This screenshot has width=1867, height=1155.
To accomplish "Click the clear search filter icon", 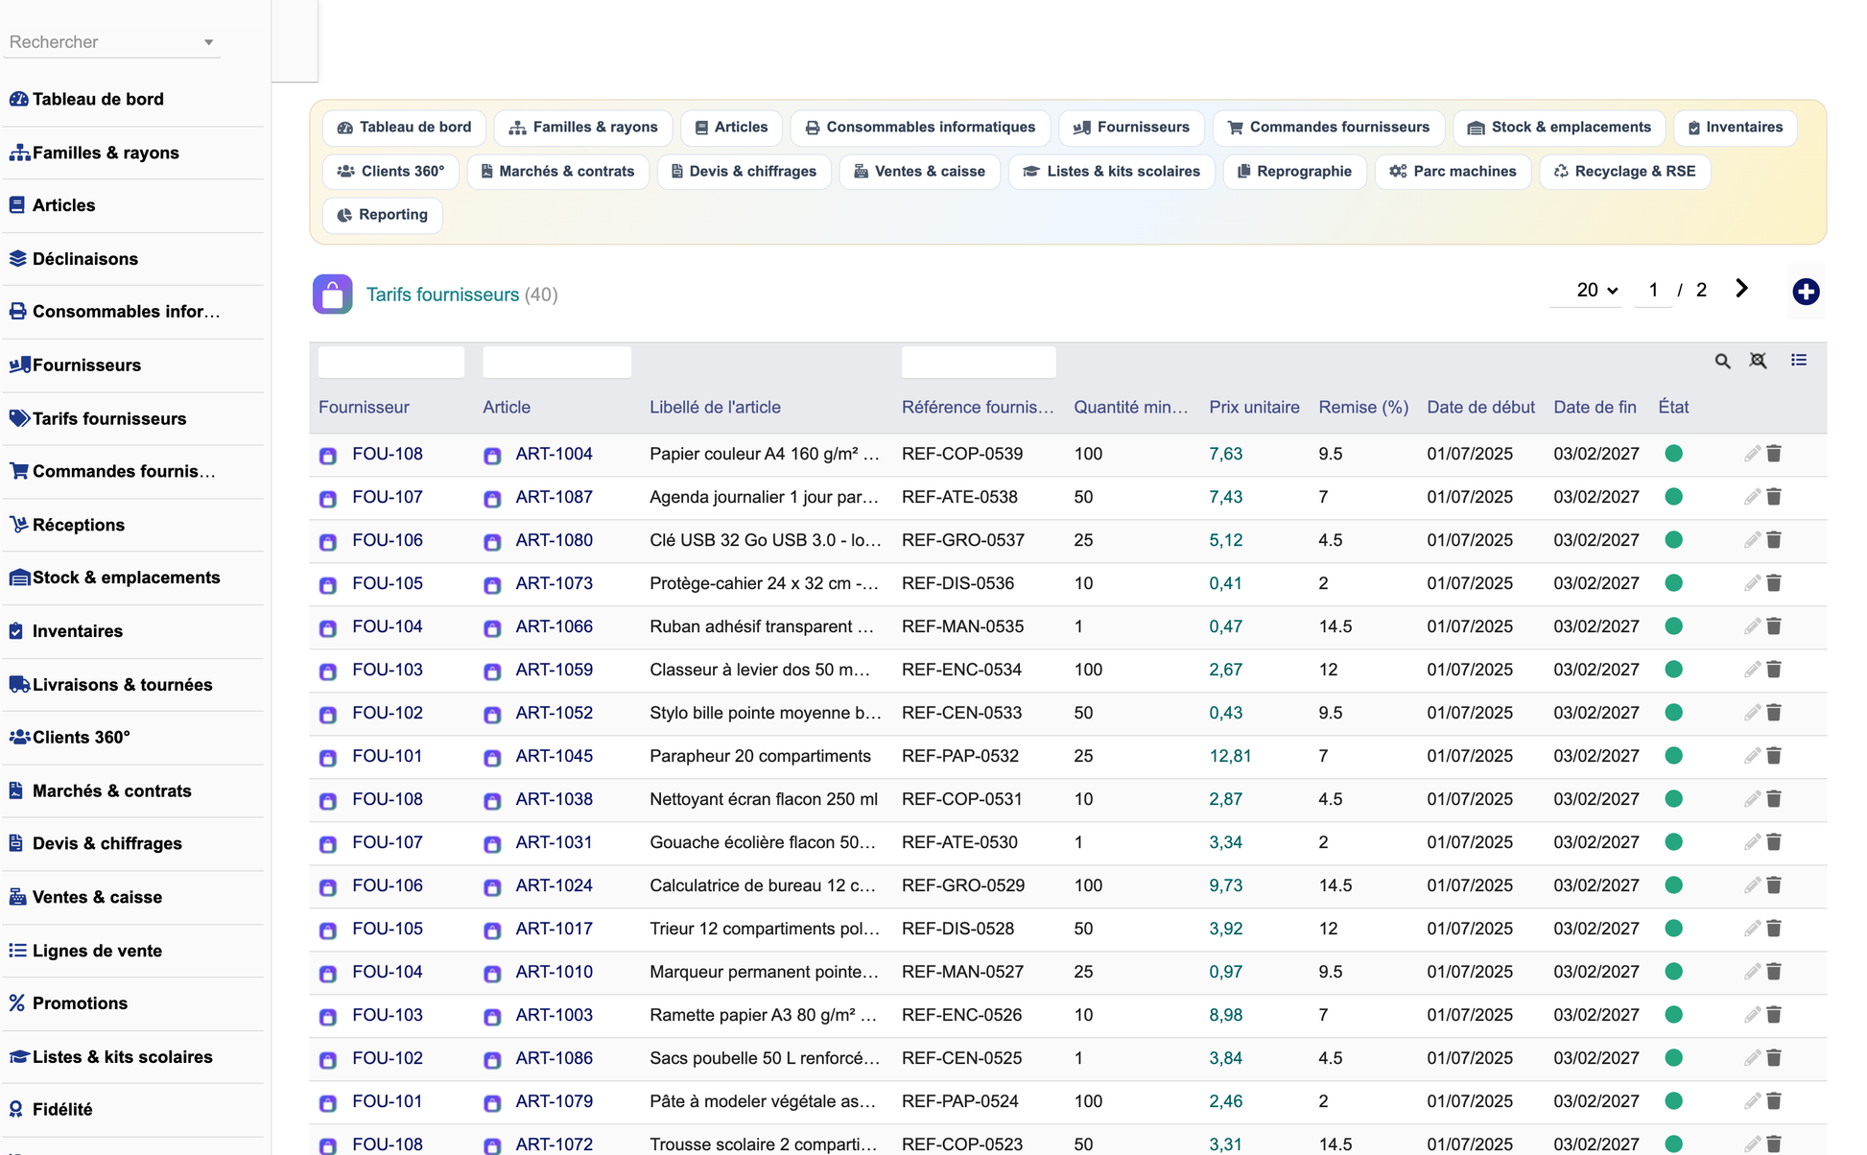I will pos(1758,361).
